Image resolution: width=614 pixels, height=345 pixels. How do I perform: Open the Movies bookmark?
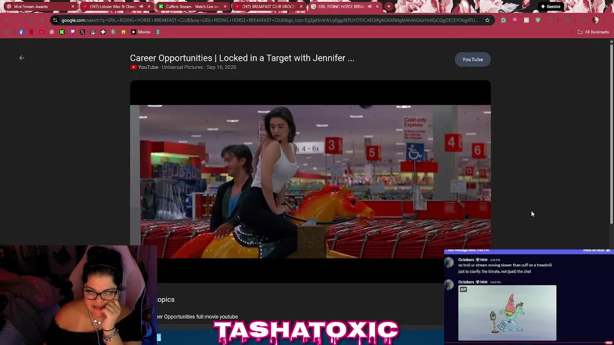141,32
